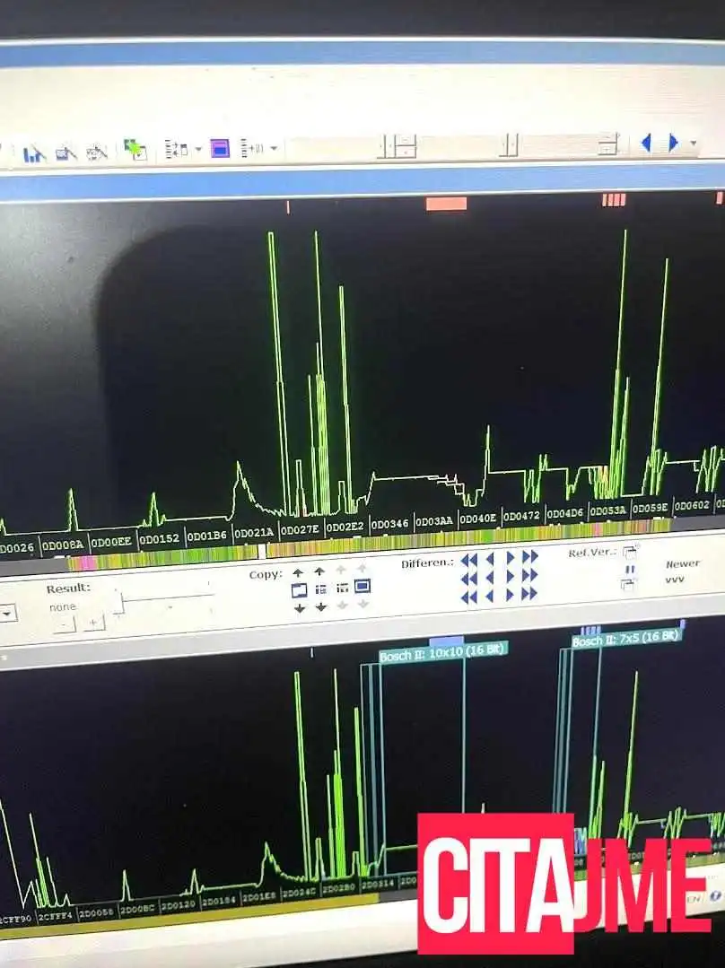Click the blue left navigation arrow in toolbar
This screenshot has height=968, width=725.
pos(646,144)
